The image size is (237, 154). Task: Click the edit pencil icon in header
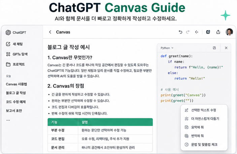click(x=208, y=32)
